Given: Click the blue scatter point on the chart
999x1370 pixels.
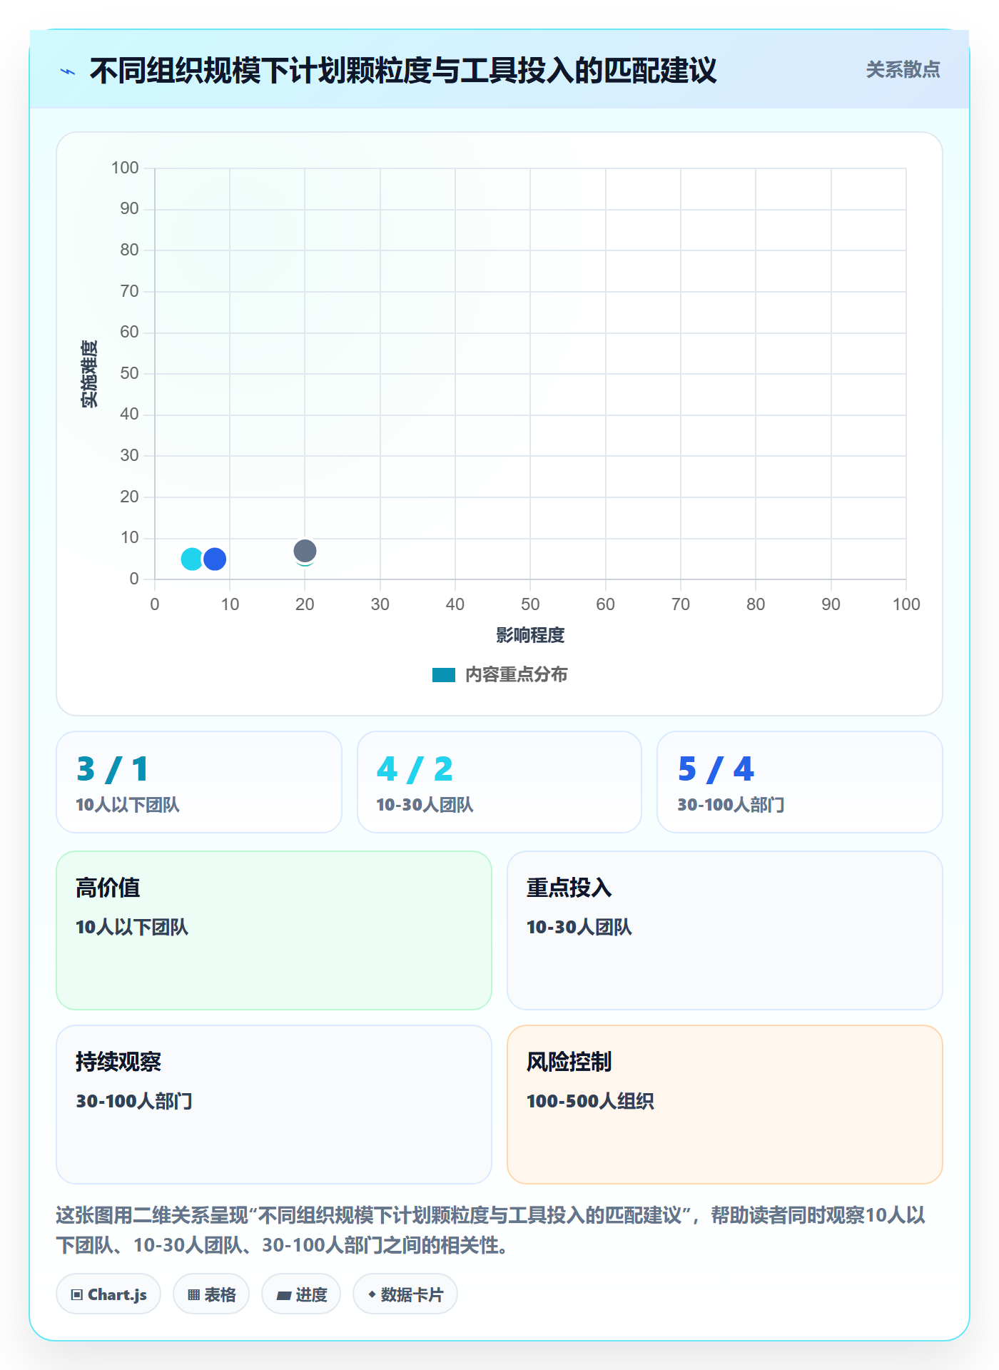Looking at the screenshot, I should tap(215, 559).
